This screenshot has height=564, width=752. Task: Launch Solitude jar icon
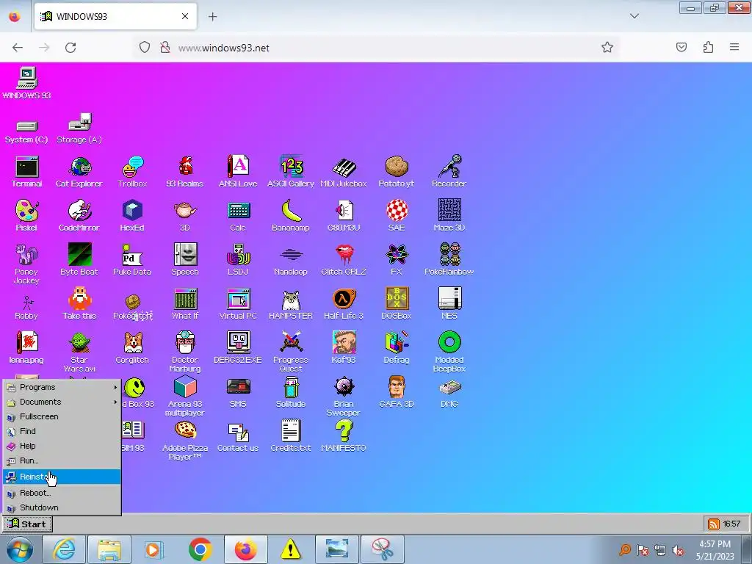coord(291,392)
